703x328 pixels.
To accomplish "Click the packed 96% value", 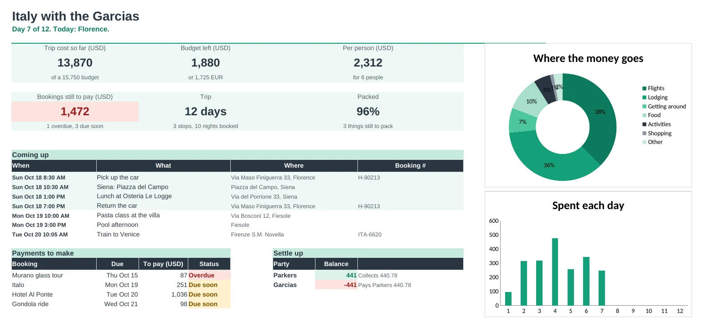I will pyautogui.click(x=368, y=112).
